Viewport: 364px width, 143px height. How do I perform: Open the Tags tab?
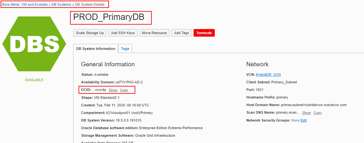(x=125, y=49)
